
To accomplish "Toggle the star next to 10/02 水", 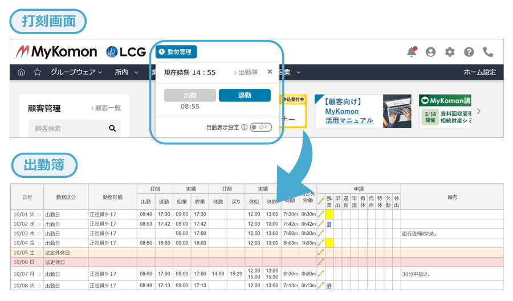I will pyautogui.click(x=39, y=224).
